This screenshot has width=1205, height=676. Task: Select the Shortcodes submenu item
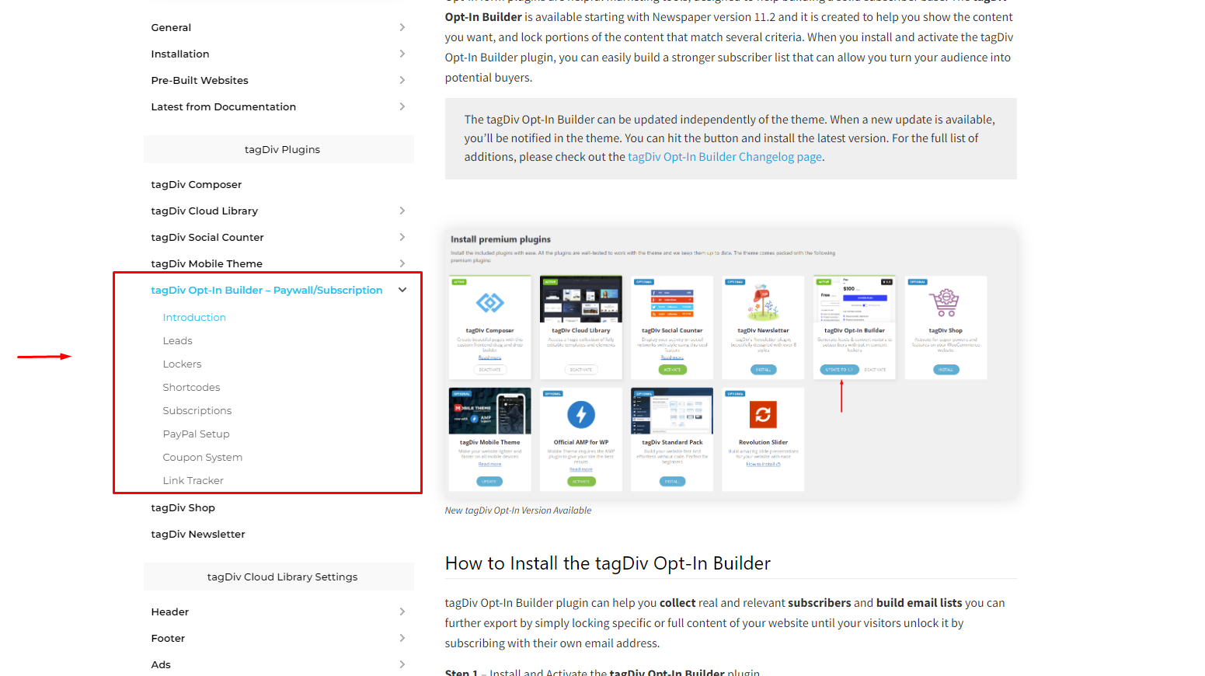click(191, 387)
